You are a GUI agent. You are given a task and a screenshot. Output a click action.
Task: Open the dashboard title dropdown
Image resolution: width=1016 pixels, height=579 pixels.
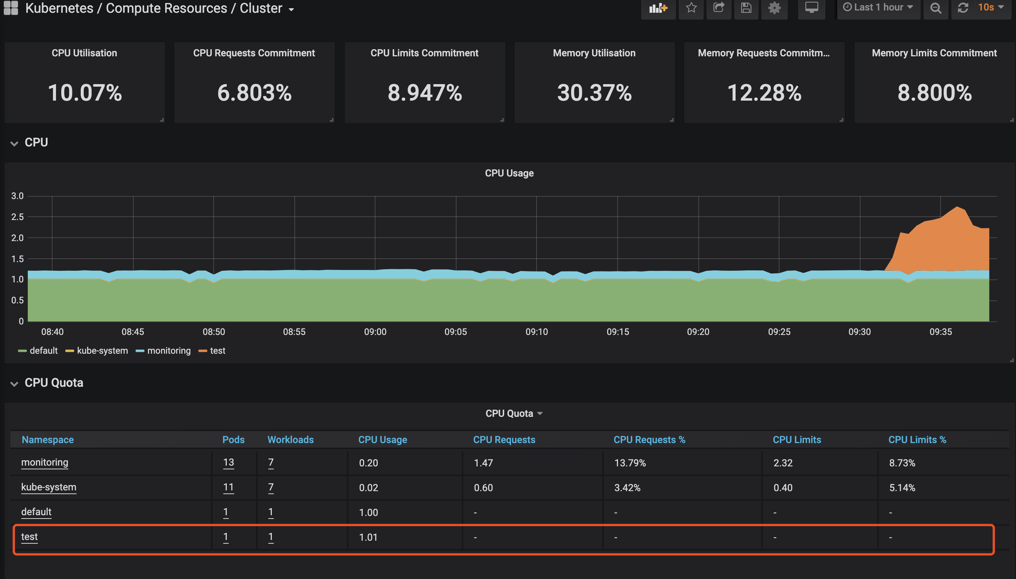click(291, 9)
